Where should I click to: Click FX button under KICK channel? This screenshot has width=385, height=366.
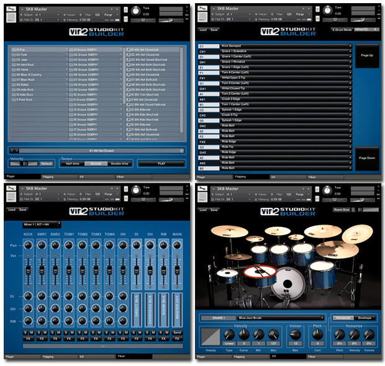pos(28,339)
